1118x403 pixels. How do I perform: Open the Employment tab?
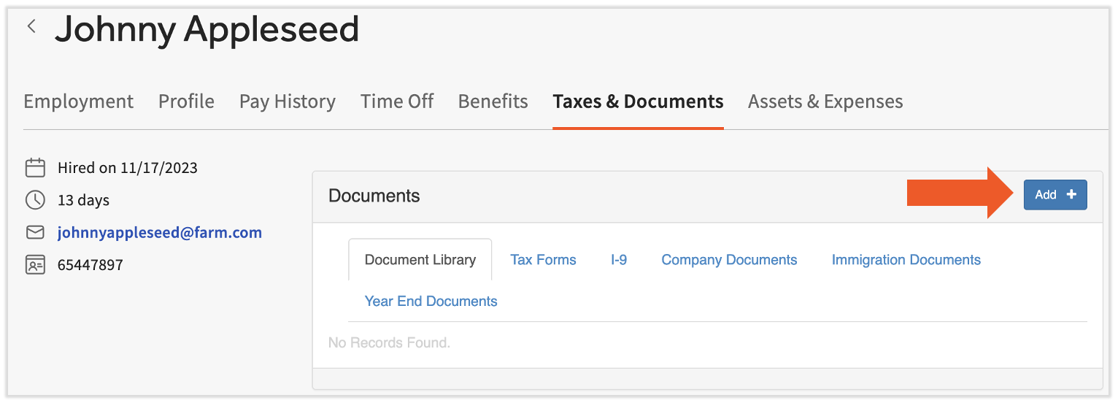click(x=79, y=101)
